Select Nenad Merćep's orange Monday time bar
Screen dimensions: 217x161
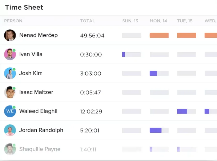pyautogui.click(x=159, y=35)
